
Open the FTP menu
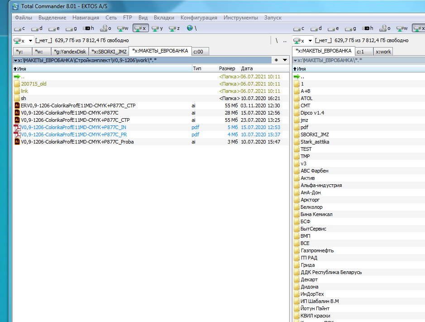tap(127, 18)
